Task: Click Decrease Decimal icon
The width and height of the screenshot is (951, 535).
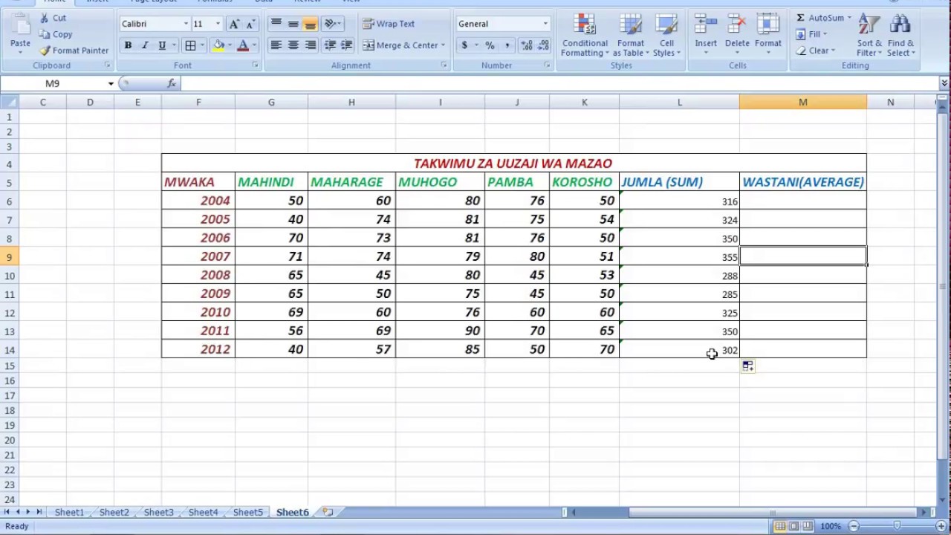Action: click(x=544, y=45)
